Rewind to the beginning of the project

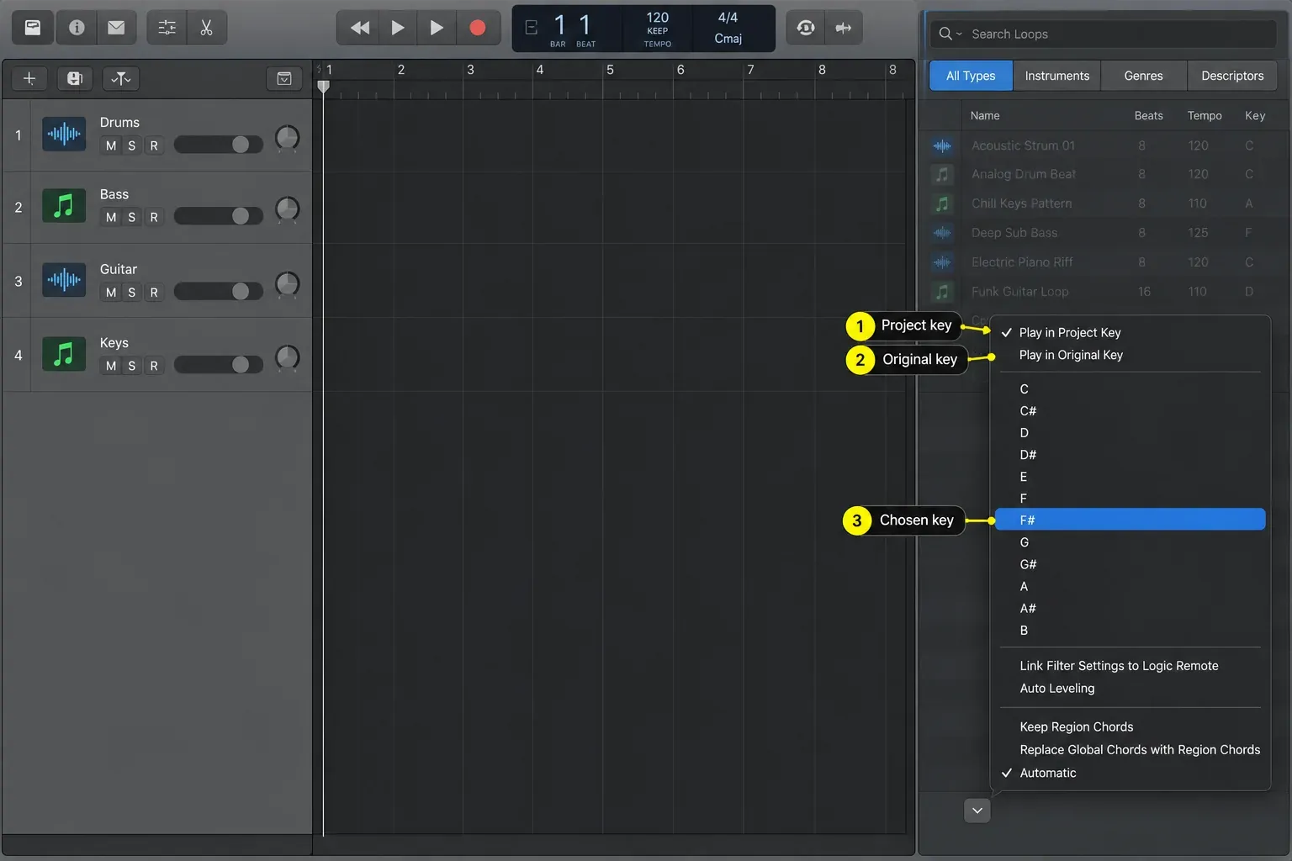tap(359, 28)
